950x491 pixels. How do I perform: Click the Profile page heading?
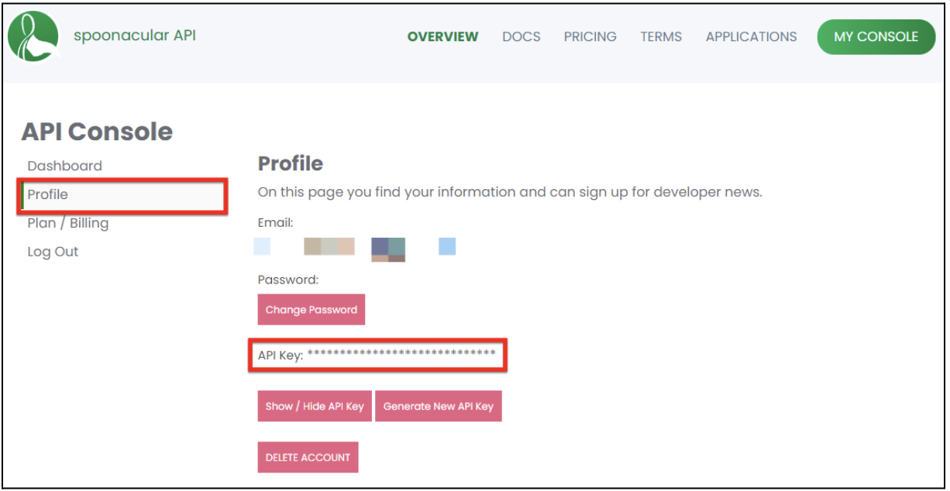[x=291, y=164]
